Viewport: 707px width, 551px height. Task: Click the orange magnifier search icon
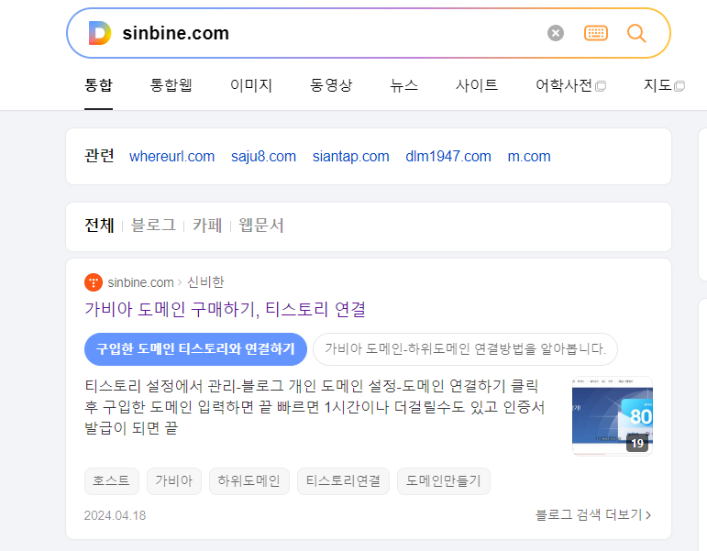click(636, 33)
